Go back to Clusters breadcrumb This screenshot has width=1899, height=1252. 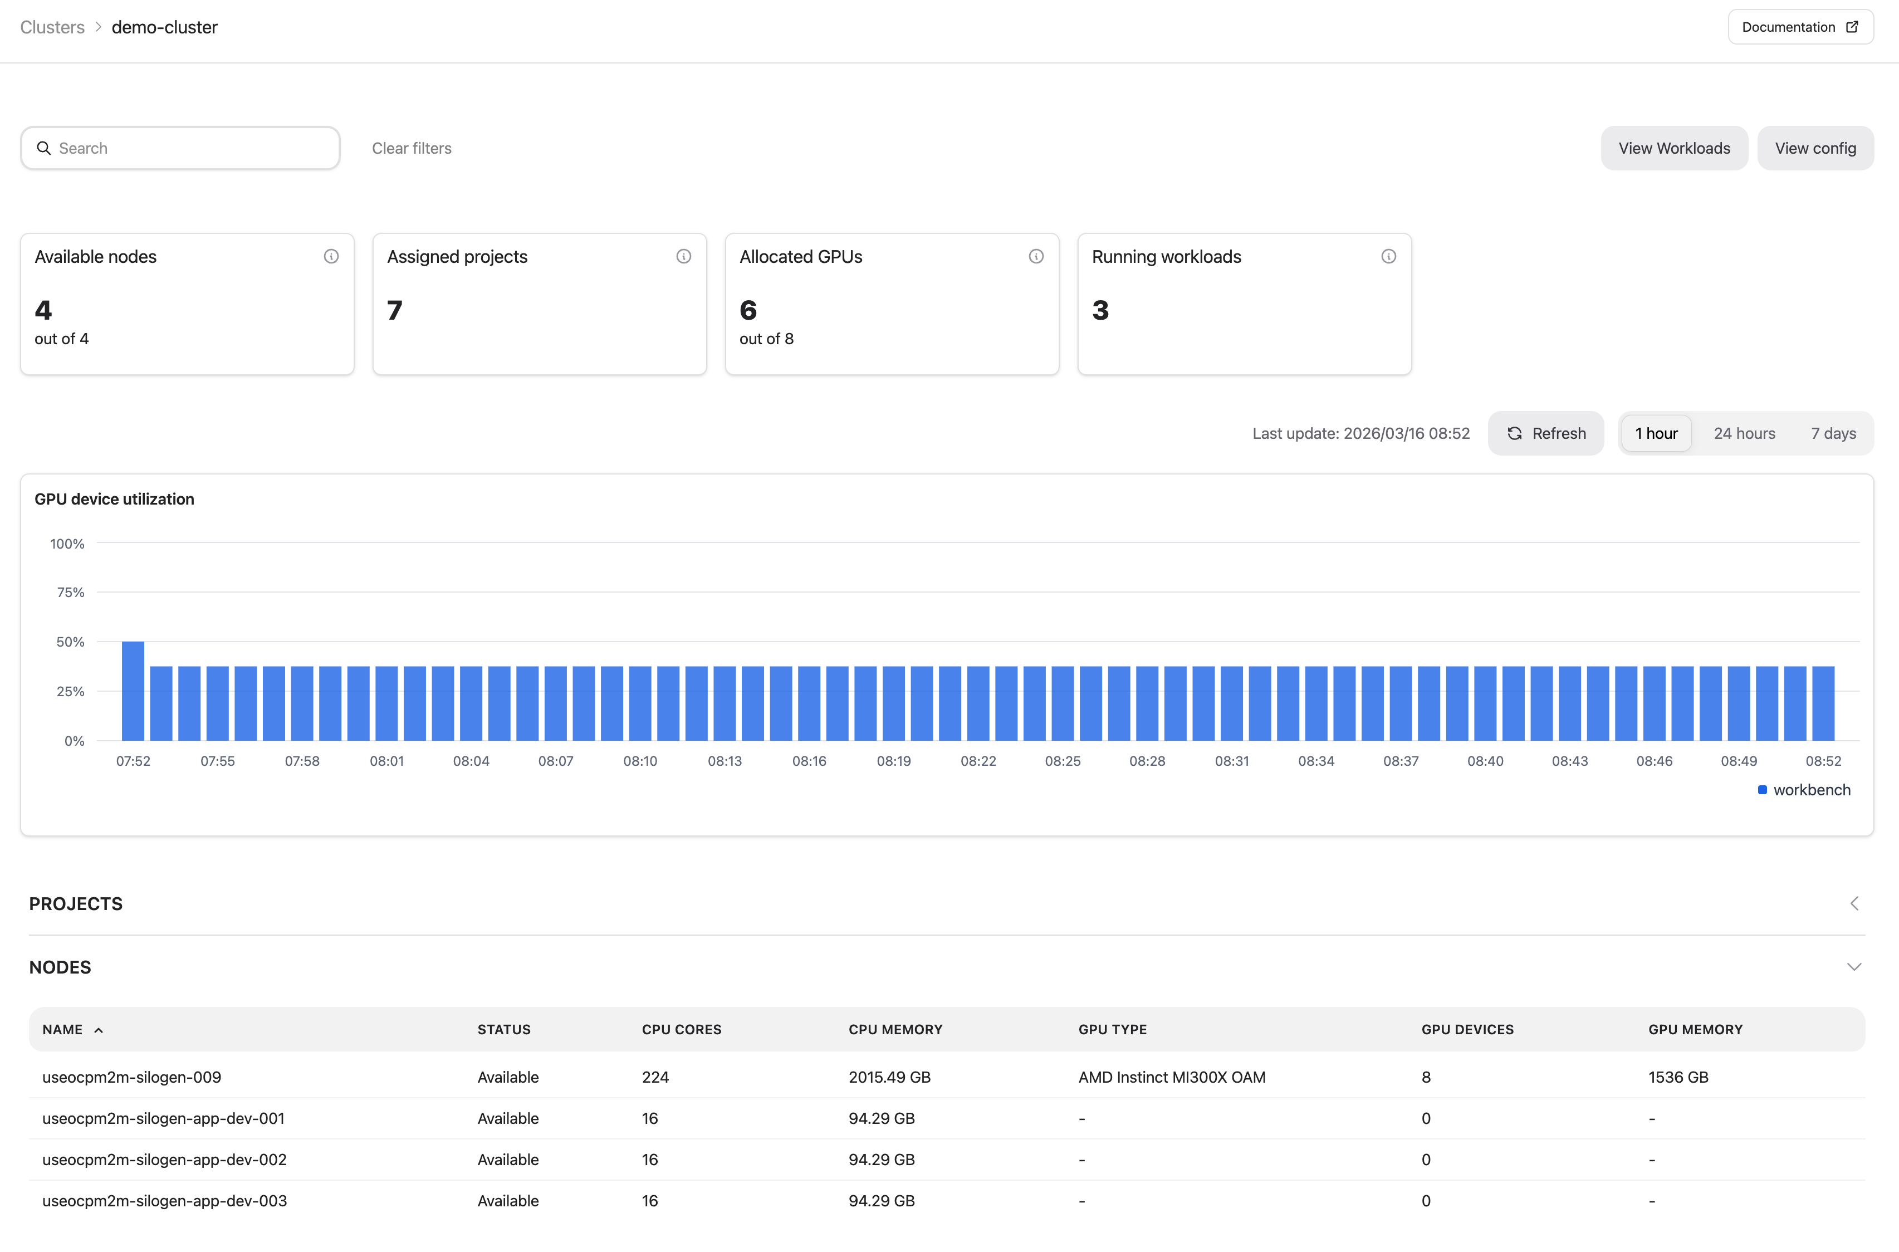(52, 27)
